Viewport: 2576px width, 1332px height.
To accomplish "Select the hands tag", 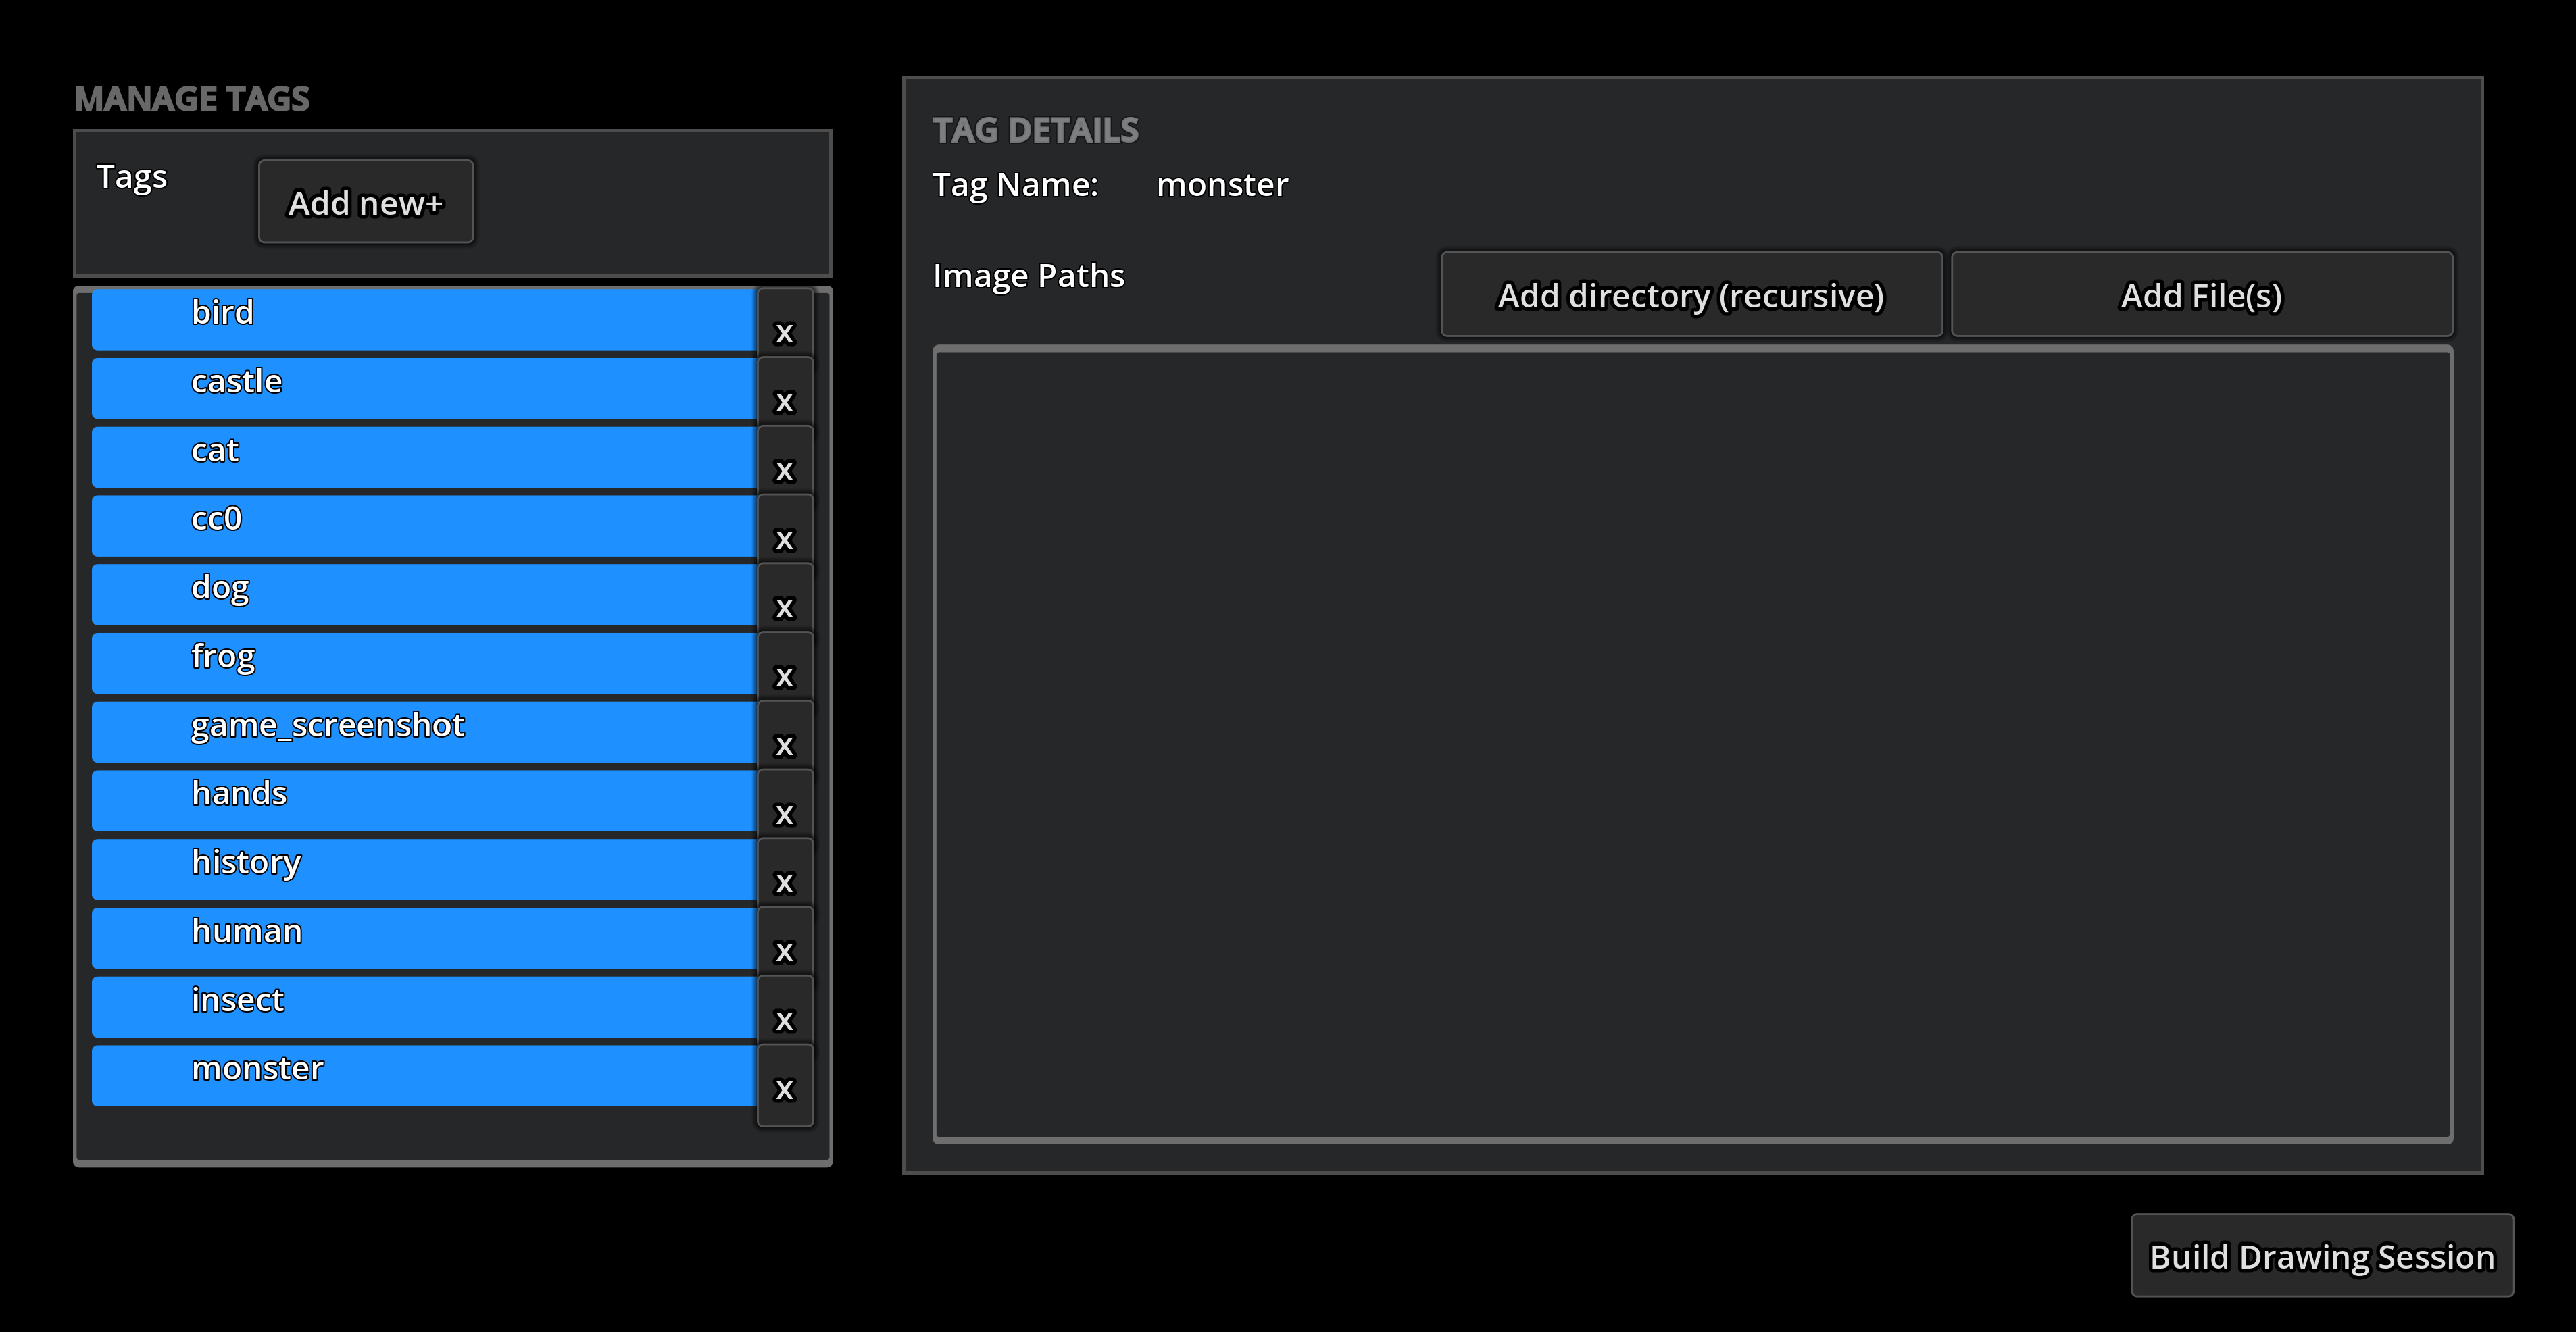I will click(423, 798).
